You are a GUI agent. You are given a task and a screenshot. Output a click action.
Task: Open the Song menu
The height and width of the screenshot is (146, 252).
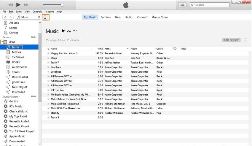pyautogui.click(x=19, y=12)
